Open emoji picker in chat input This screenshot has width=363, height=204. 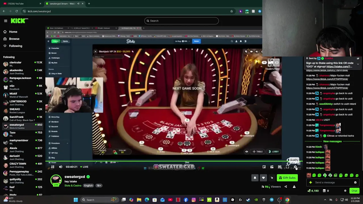click(355, 182)
